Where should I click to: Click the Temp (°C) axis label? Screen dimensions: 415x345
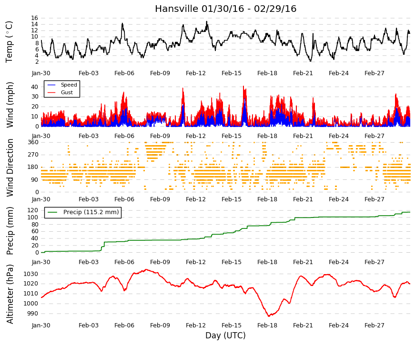9,42
